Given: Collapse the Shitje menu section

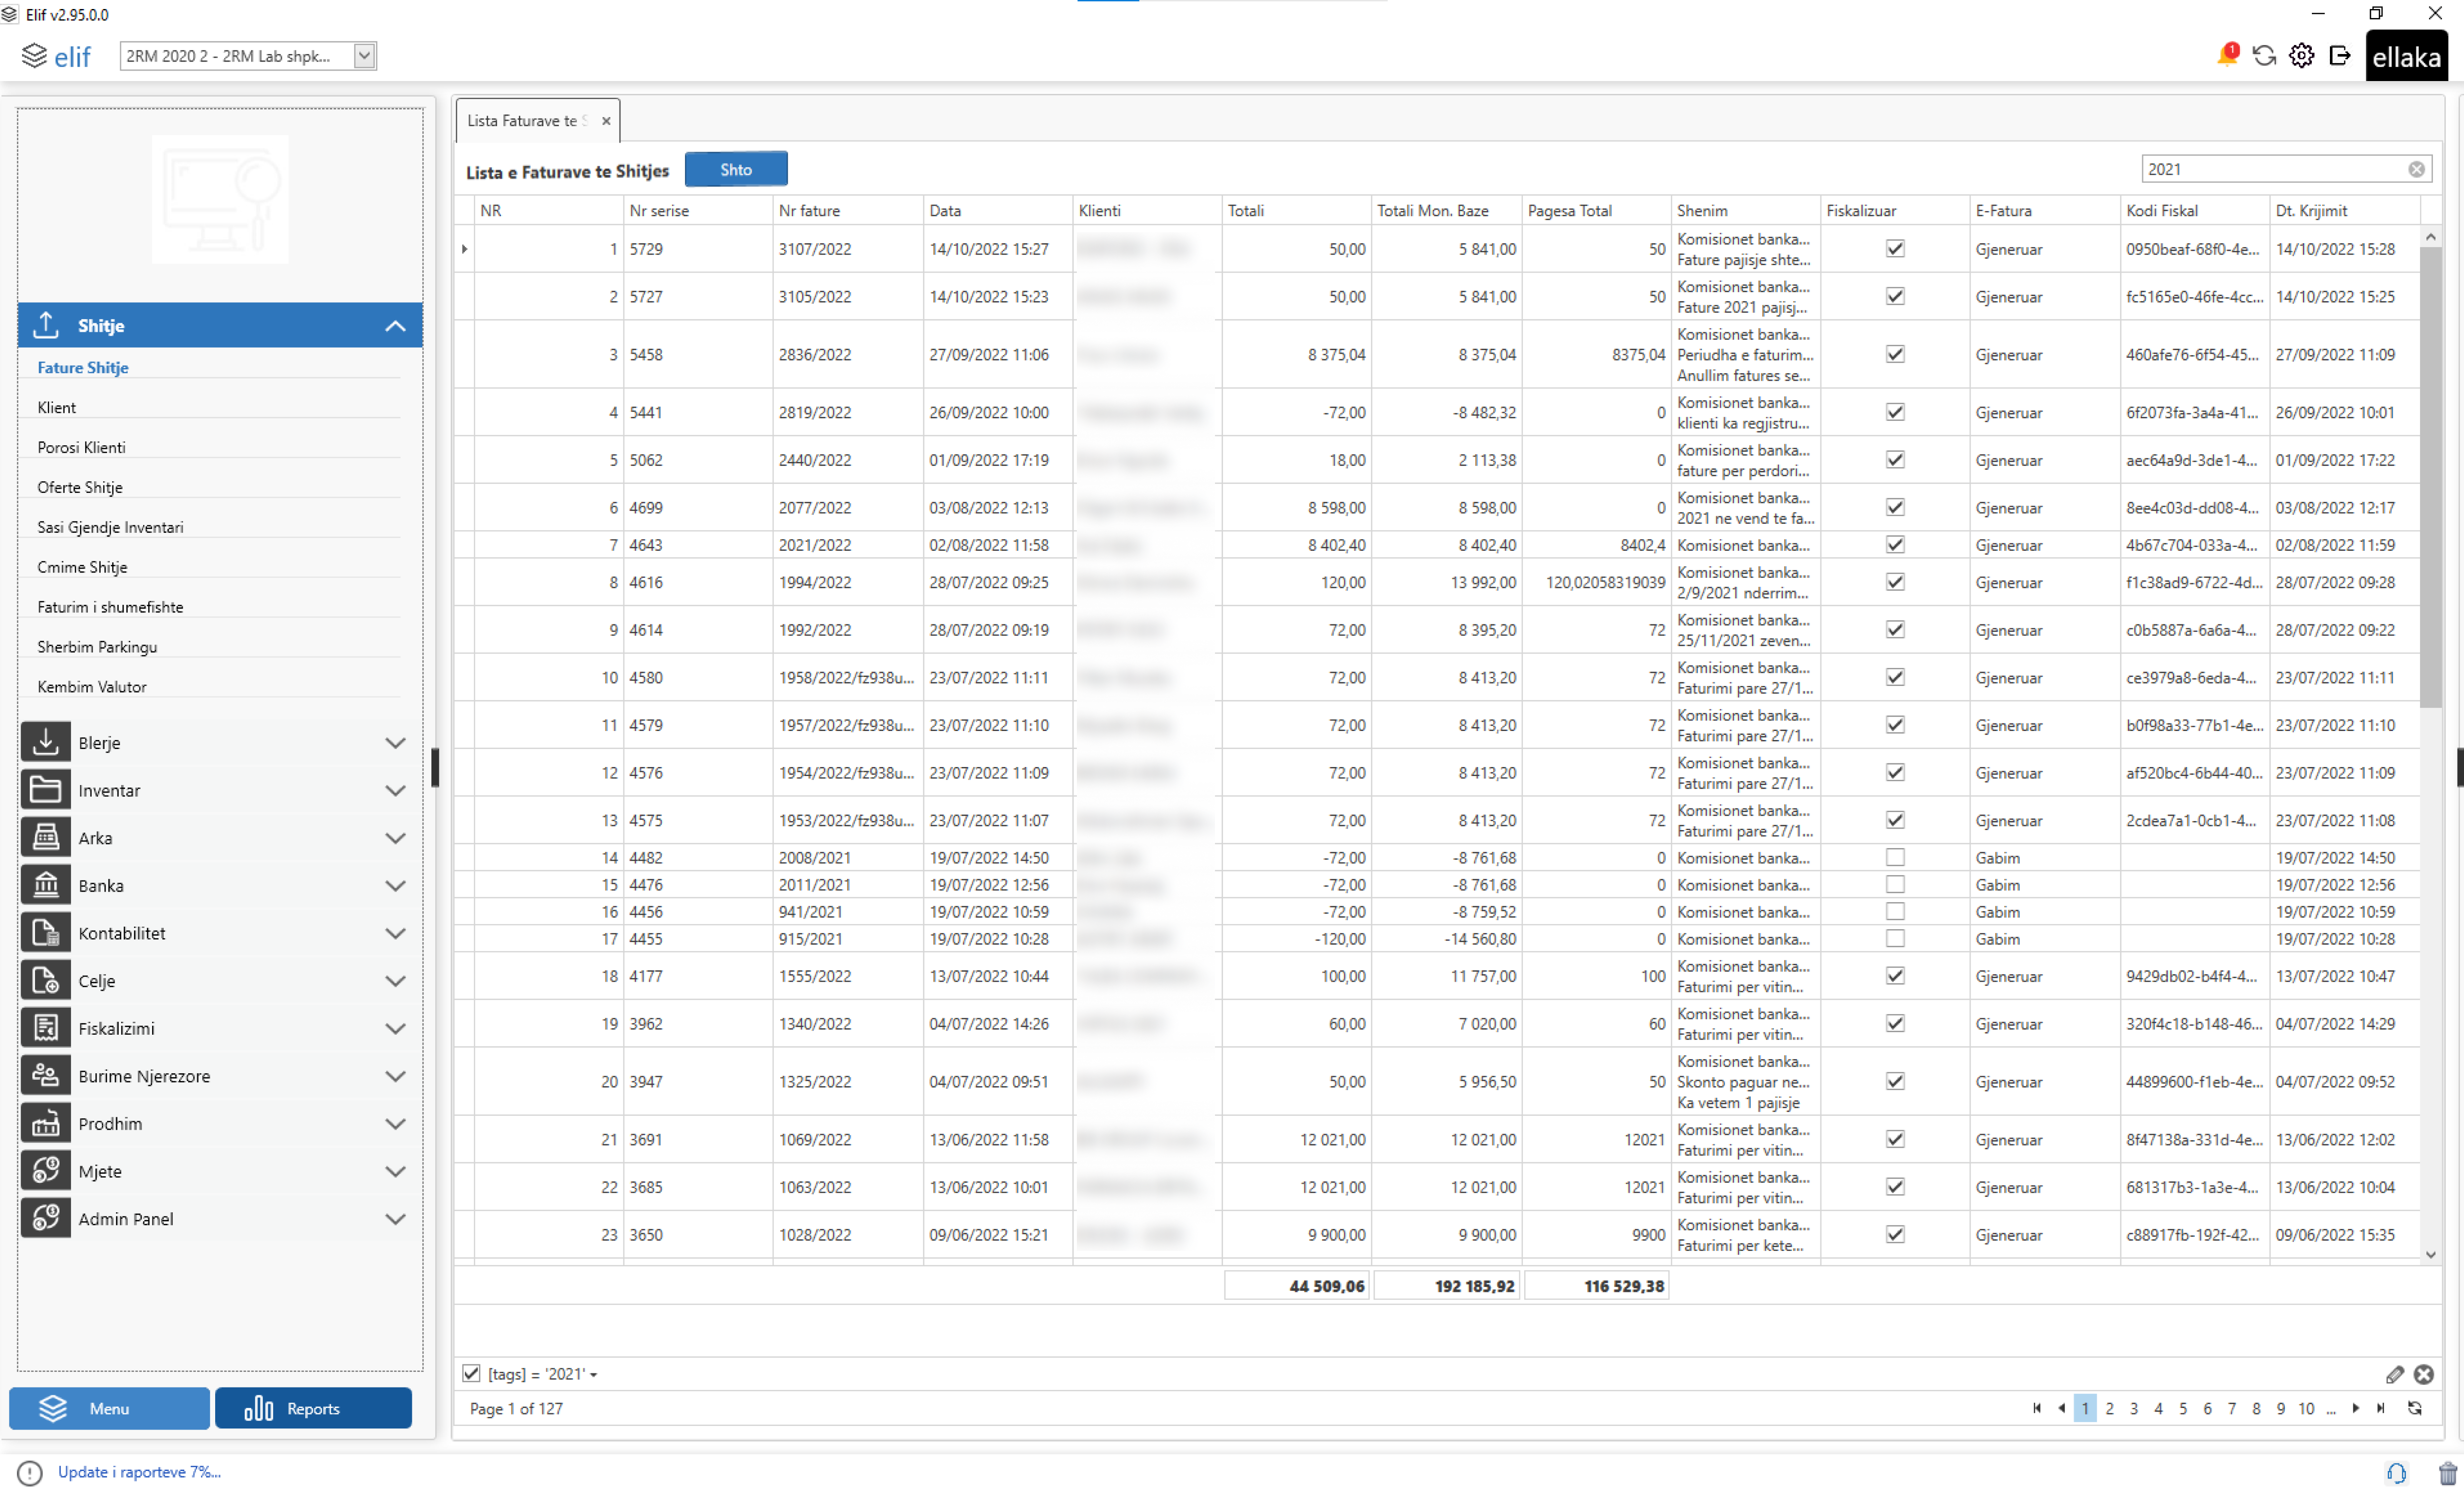Looking at the screenshot, I should 395,326.
